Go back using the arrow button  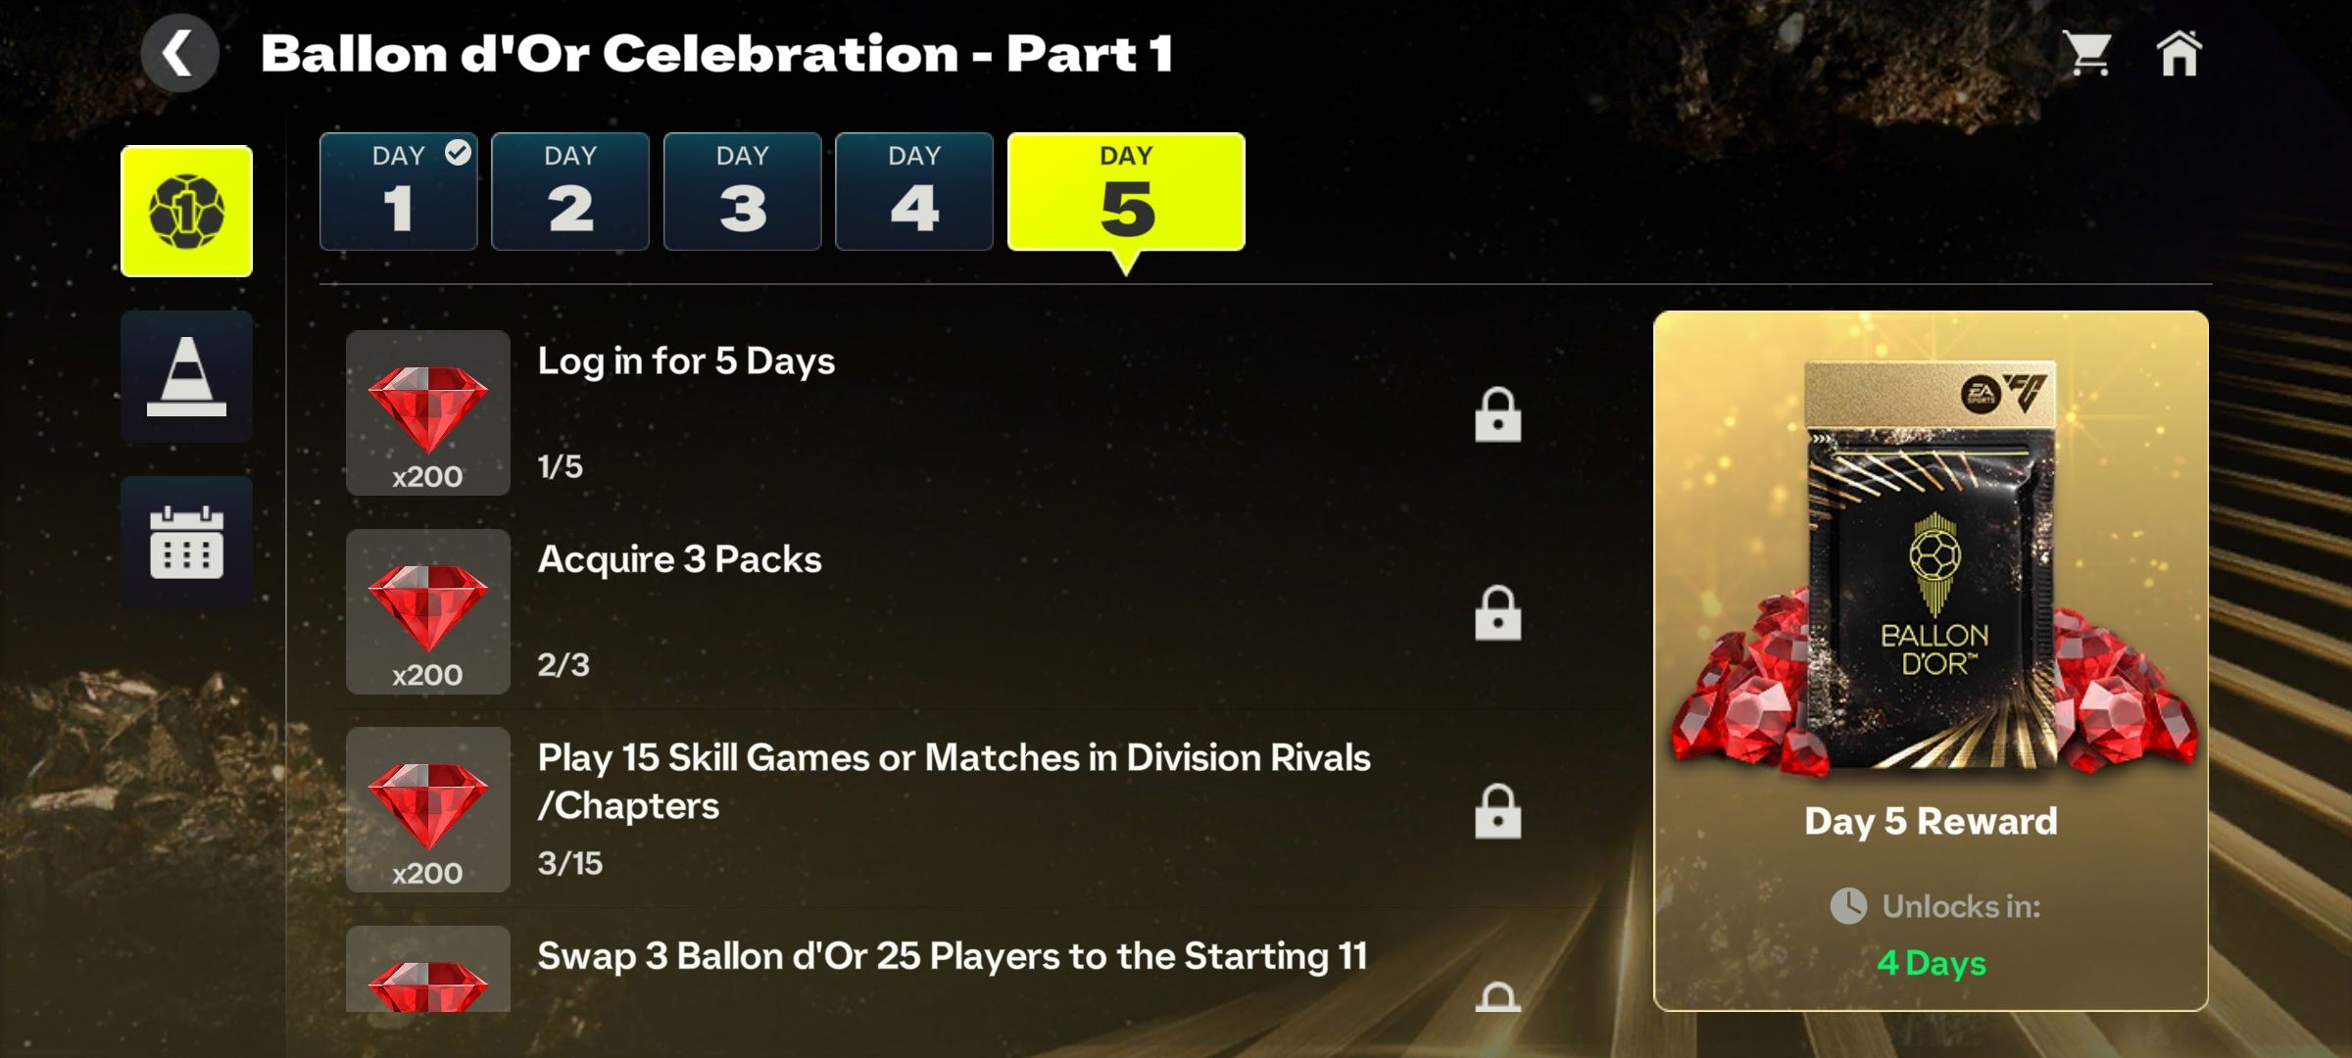[x=179, y=53]
